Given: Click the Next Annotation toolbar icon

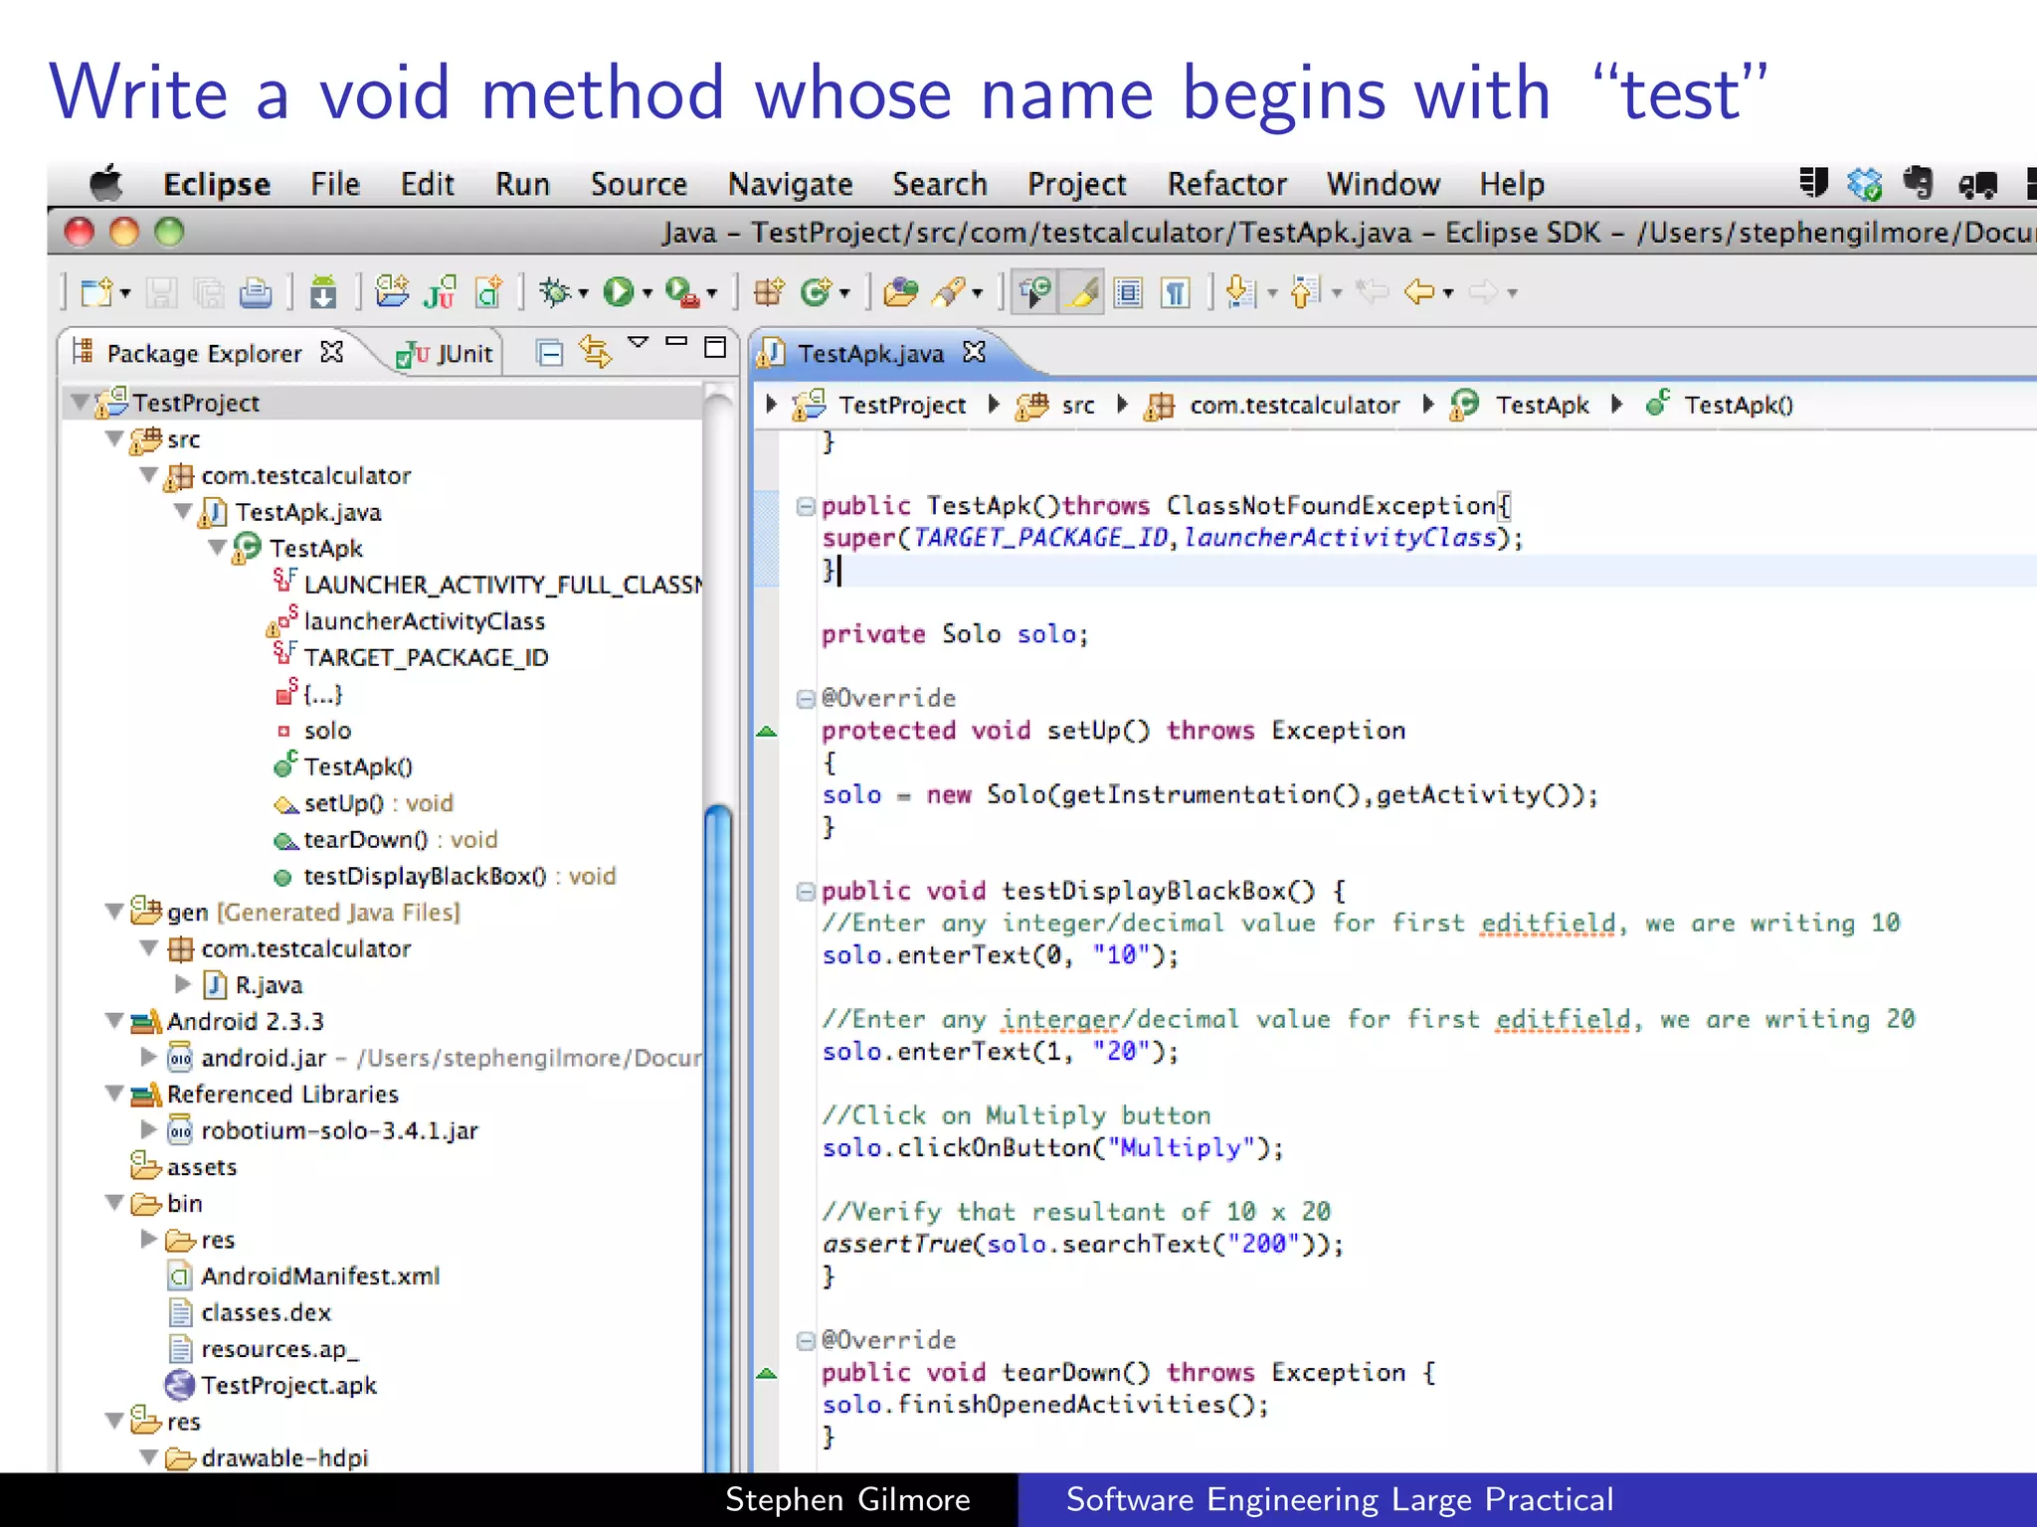Looking at the screenshot, I should 1241,292.
